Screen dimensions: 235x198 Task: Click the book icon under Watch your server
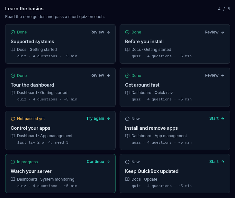tap(13, 179)
